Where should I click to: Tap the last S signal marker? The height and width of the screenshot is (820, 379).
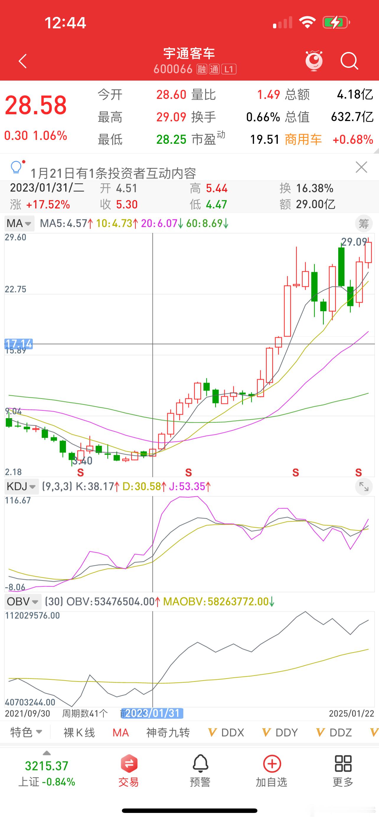[359, 472]
